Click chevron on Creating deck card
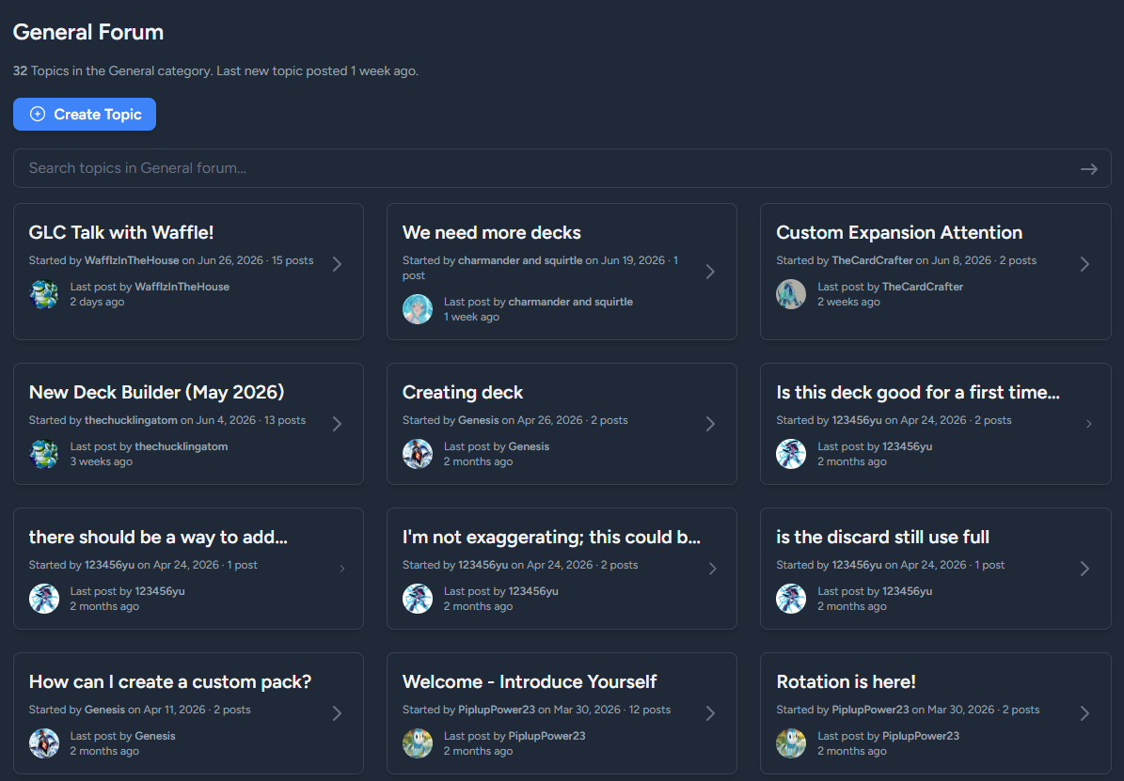Image resolution: width=1124 pixels, height=781 pixels. (710, 424)
